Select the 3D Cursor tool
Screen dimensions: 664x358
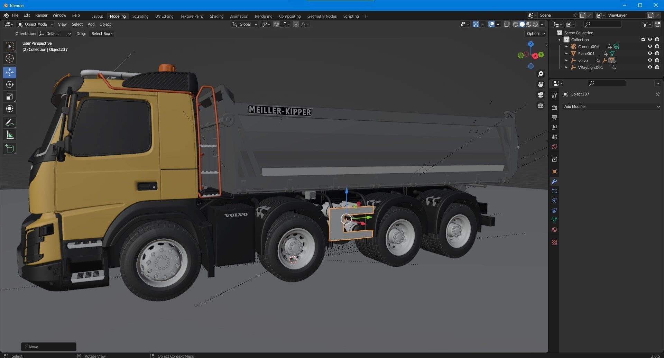click(x=10, y=58)
